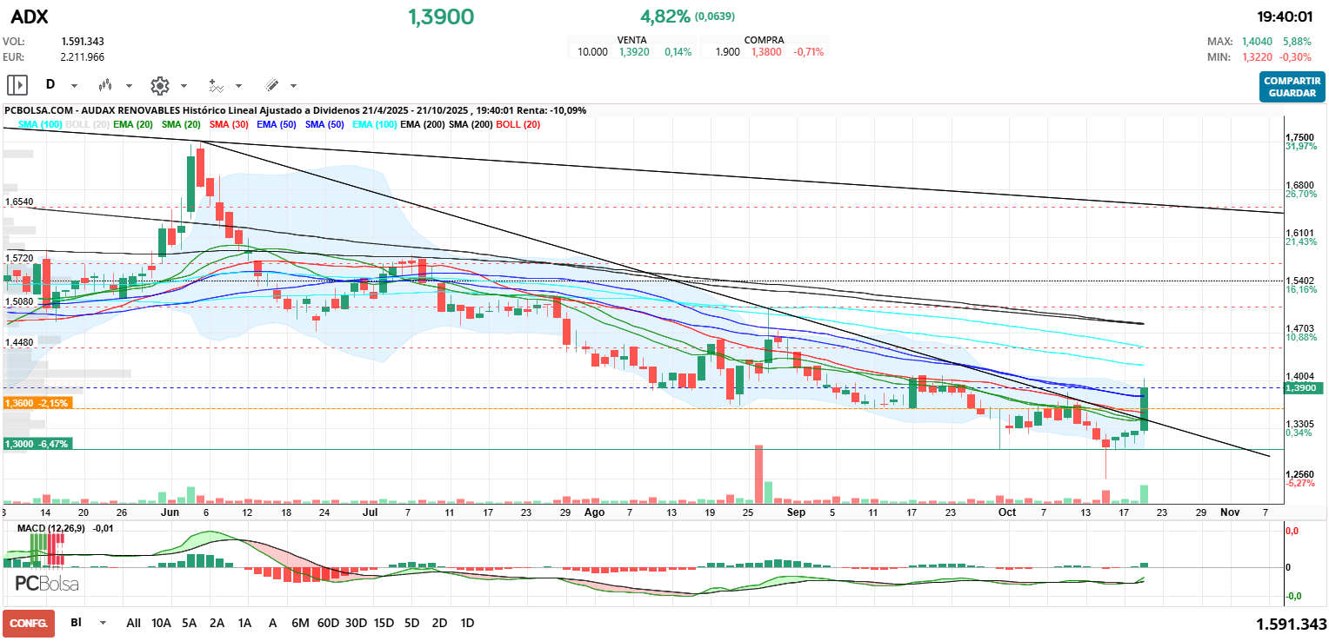
Task: Click the last price 1,3900
Action: pyautogui.click(x=442, y=17)
